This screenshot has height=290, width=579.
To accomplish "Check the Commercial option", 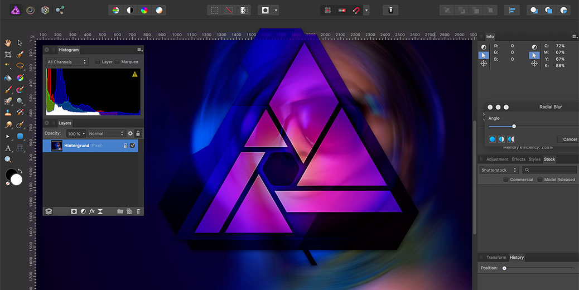I will (505, 180).
